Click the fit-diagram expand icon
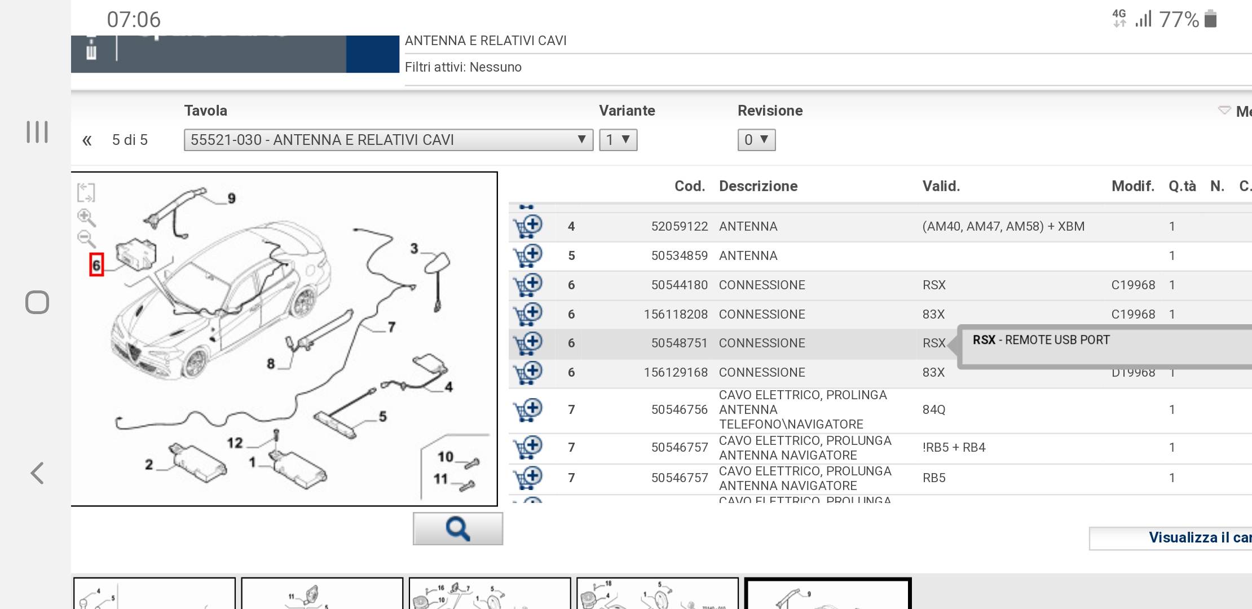This screenshot has width=1252, height=609. coord(86,192)
